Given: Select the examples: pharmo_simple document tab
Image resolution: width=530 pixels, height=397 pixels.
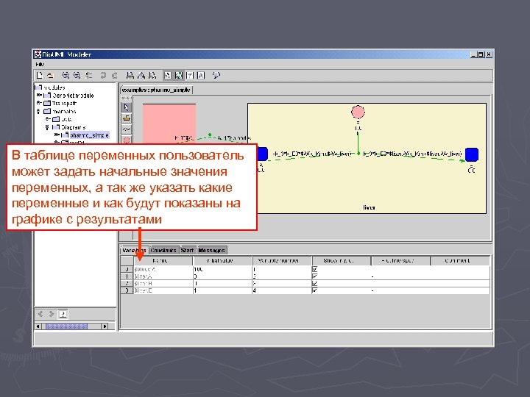Looking at the screenshot, I should pos(156,90).
